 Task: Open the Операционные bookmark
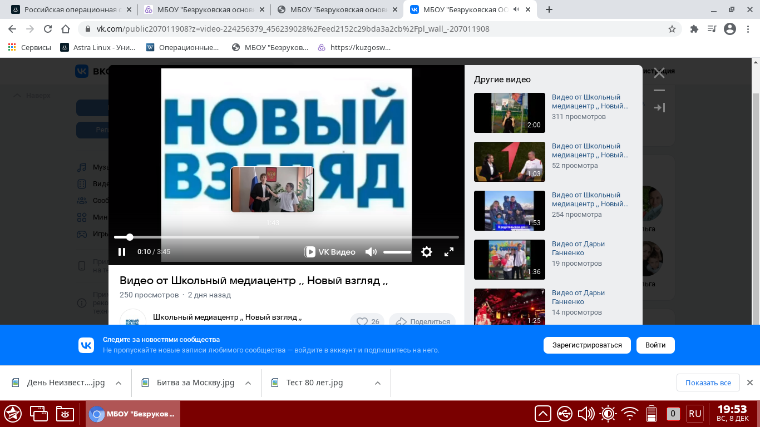click(182, 47)
